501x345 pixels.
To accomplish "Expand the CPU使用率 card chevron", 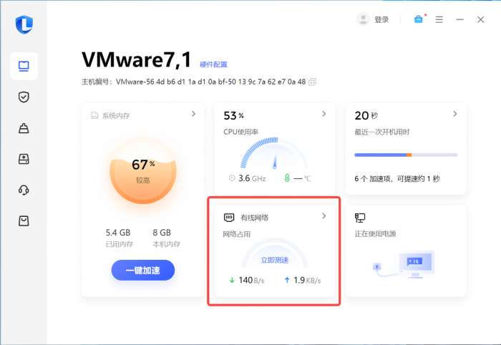I will [324, 114].
